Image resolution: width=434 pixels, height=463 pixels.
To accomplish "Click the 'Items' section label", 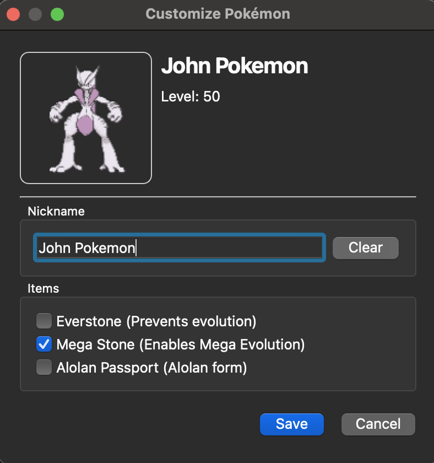I will pos(44,288).
